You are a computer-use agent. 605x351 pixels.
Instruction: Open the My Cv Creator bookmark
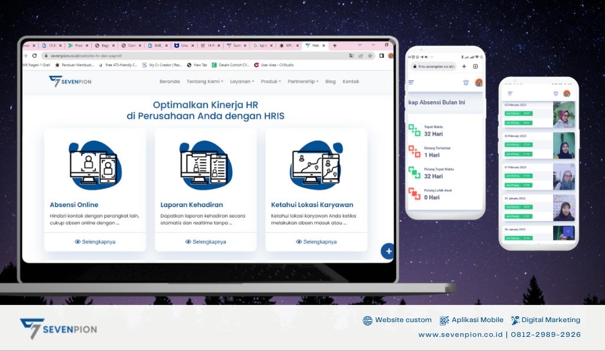click(x=162, y=65)
